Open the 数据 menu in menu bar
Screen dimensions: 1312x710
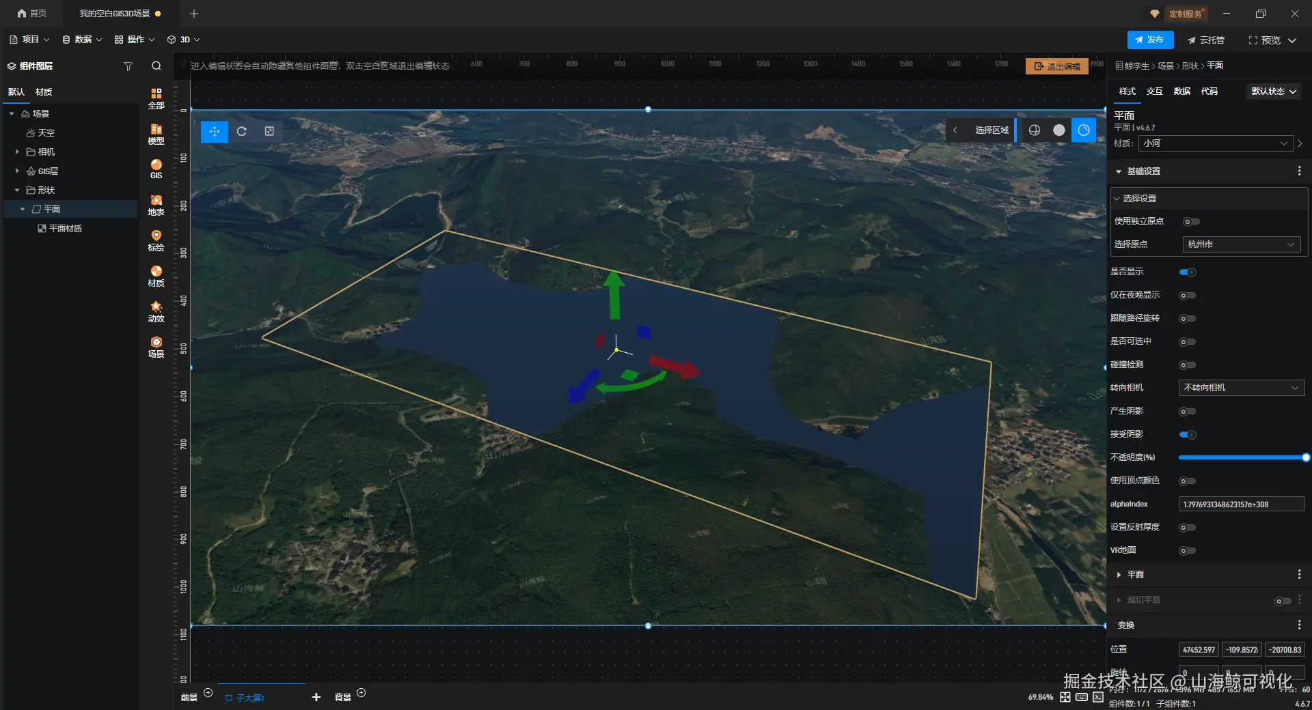point(82,40)
